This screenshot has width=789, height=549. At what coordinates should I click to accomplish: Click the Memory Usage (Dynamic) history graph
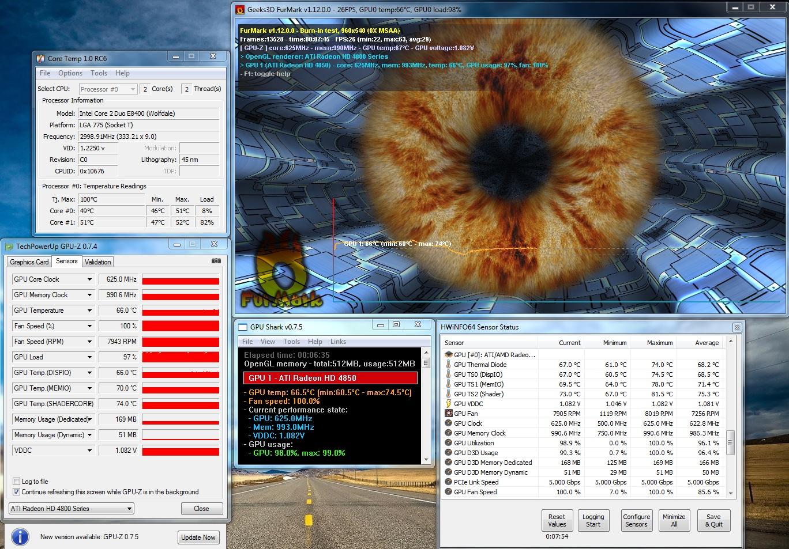(x=181, y=435)
